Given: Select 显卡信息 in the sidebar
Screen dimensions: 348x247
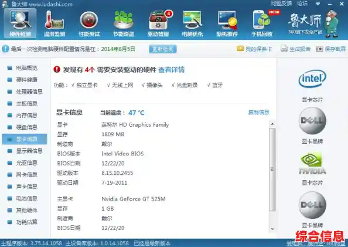Looking at the screenshot, I should (25, 139).
